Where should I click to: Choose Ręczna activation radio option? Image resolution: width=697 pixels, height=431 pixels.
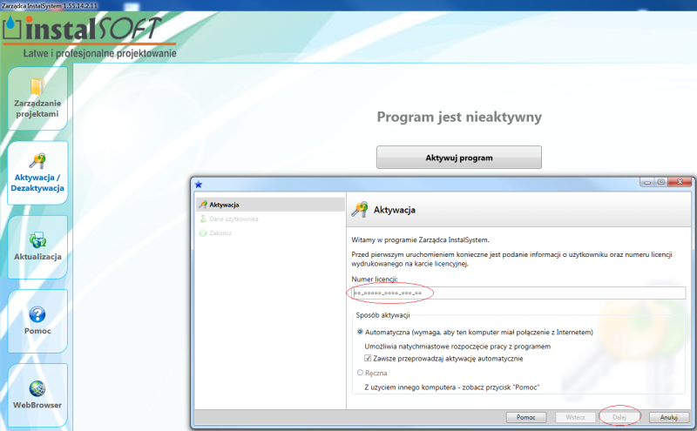[360, 373]
